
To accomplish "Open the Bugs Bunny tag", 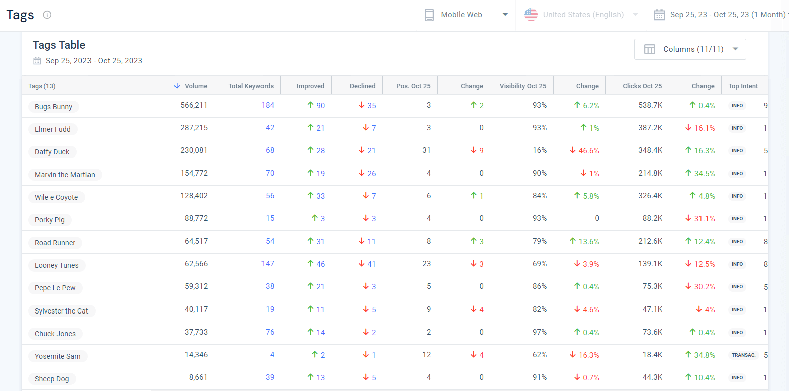I will [54, 107].
